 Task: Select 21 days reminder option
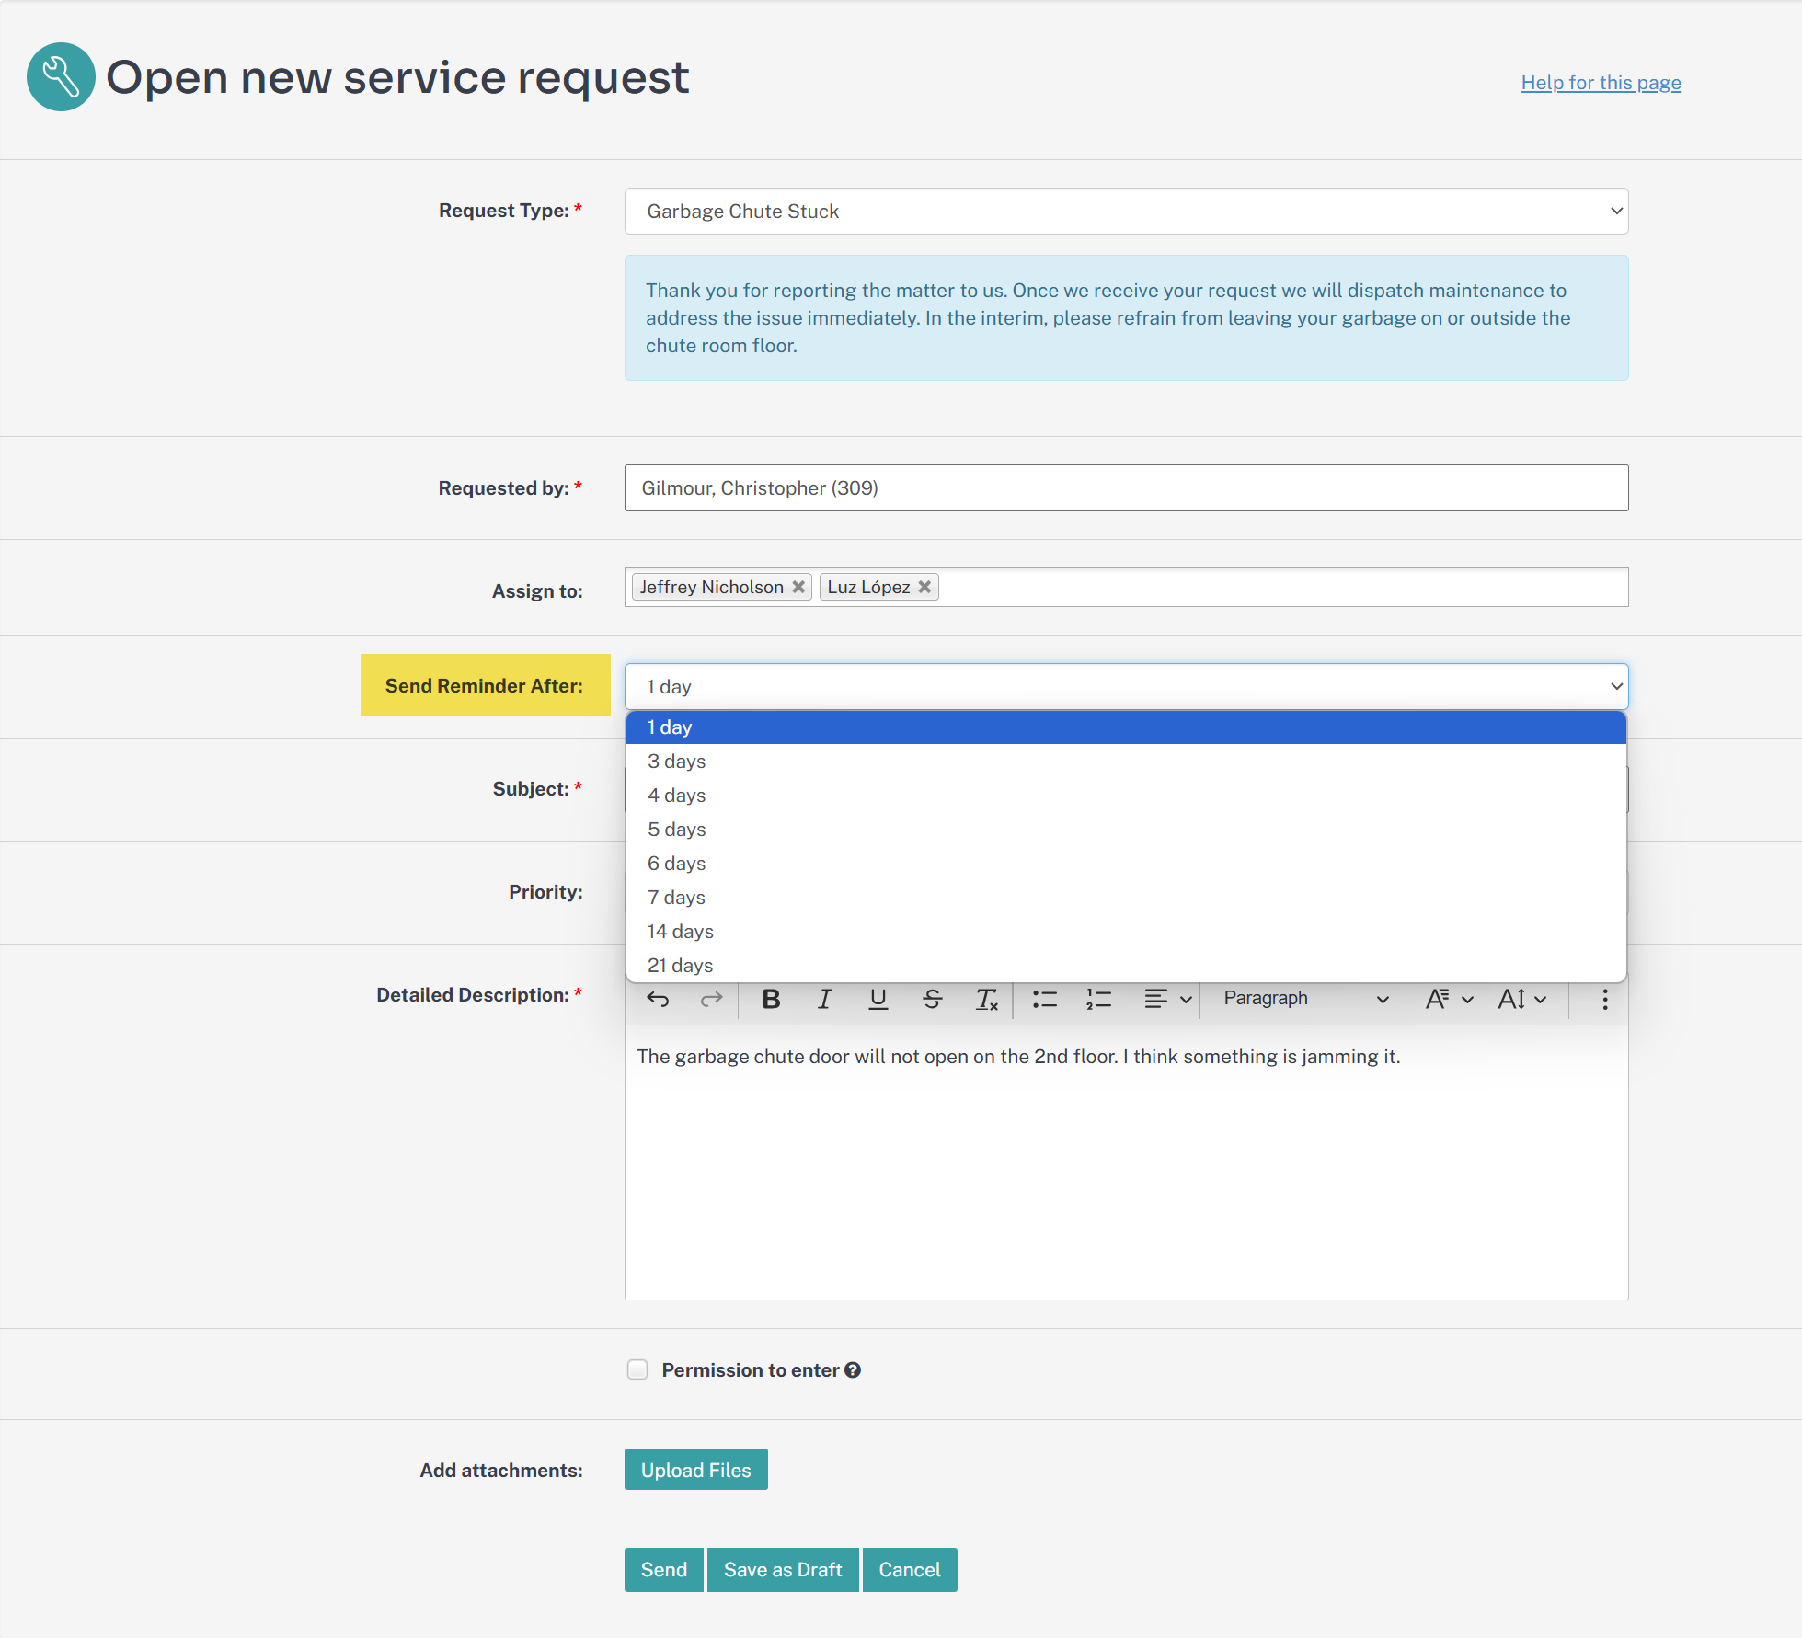(1126, 966)
